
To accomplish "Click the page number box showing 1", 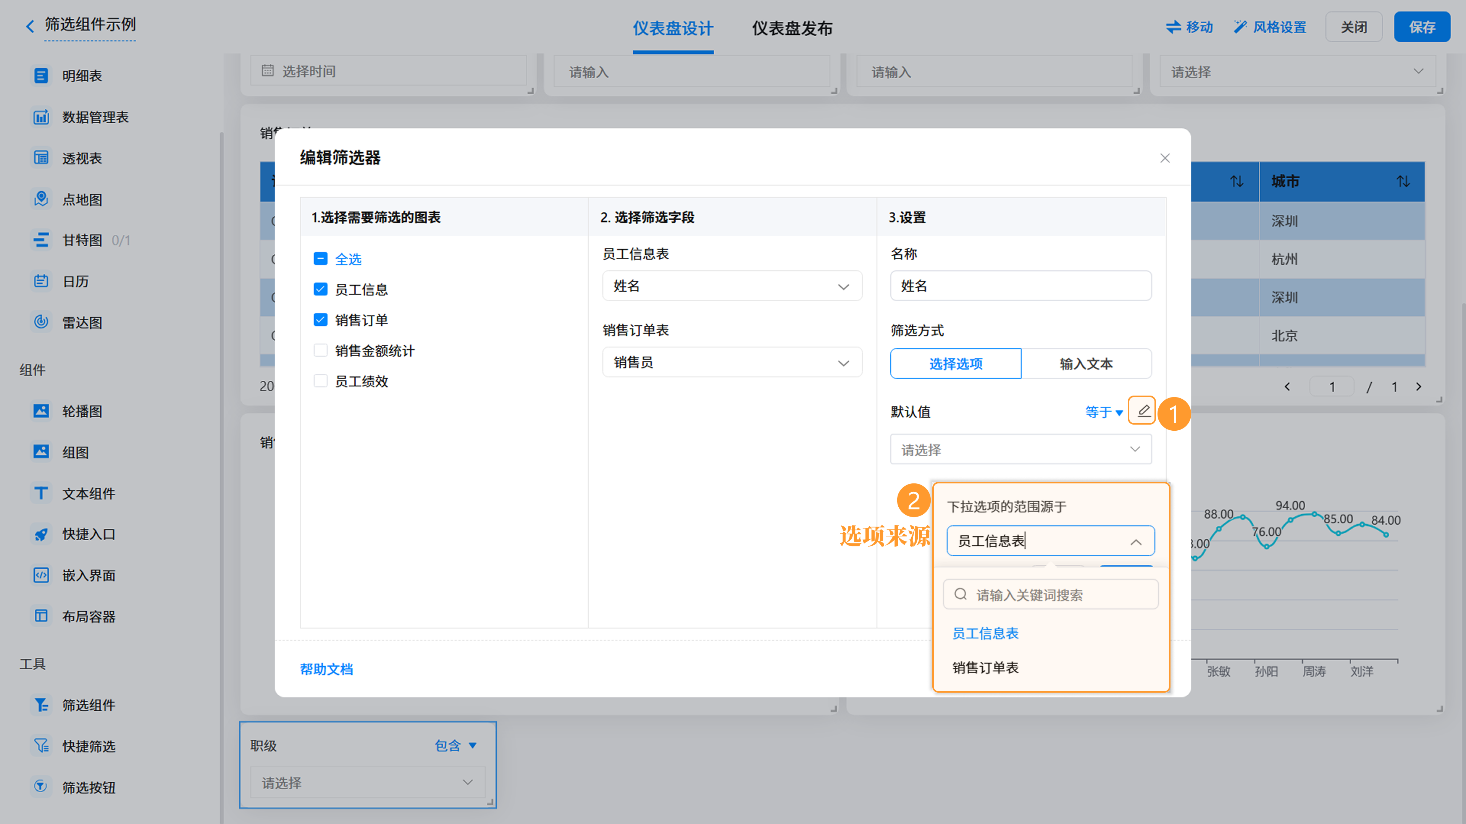I will (1332, 386).
